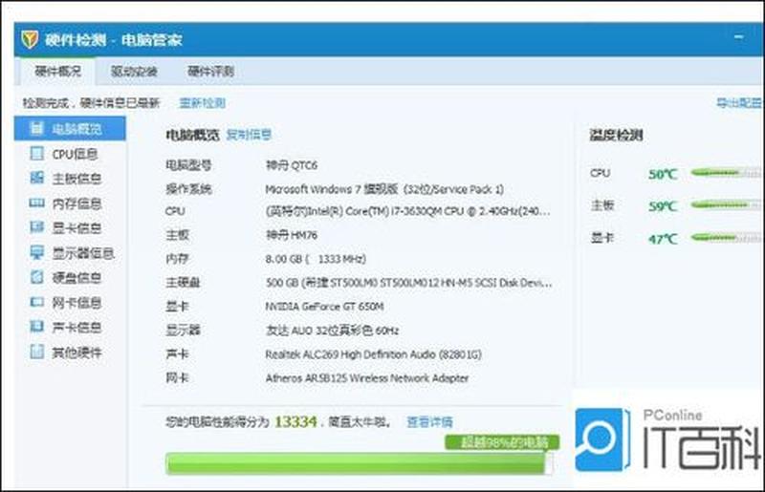The image size is (765, 492).
Task: Click the 检测完成 status message
Action: pos(91,103)
